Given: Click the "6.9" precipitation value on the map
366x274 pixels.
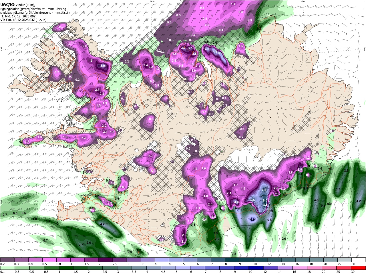Looking at the screenshot, I should click(252, 219).
